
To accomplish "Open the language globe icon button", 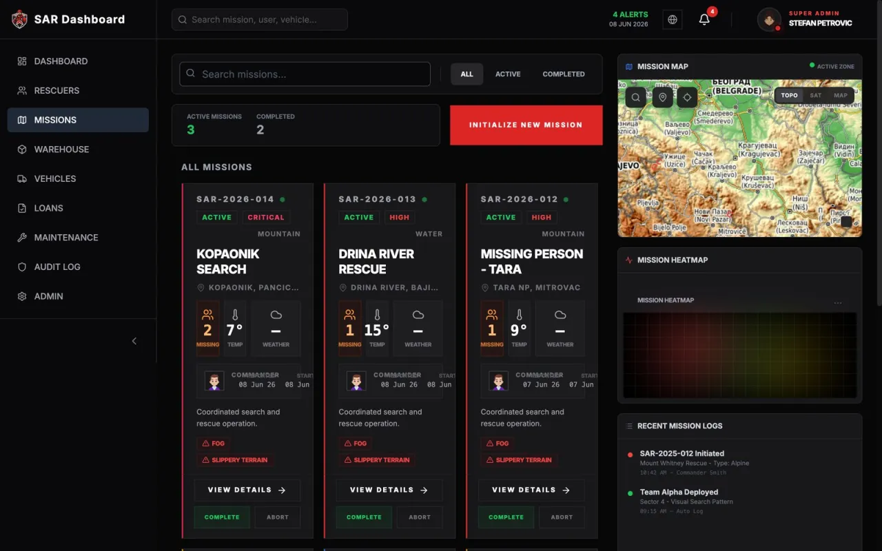I will tap(673, 19).
